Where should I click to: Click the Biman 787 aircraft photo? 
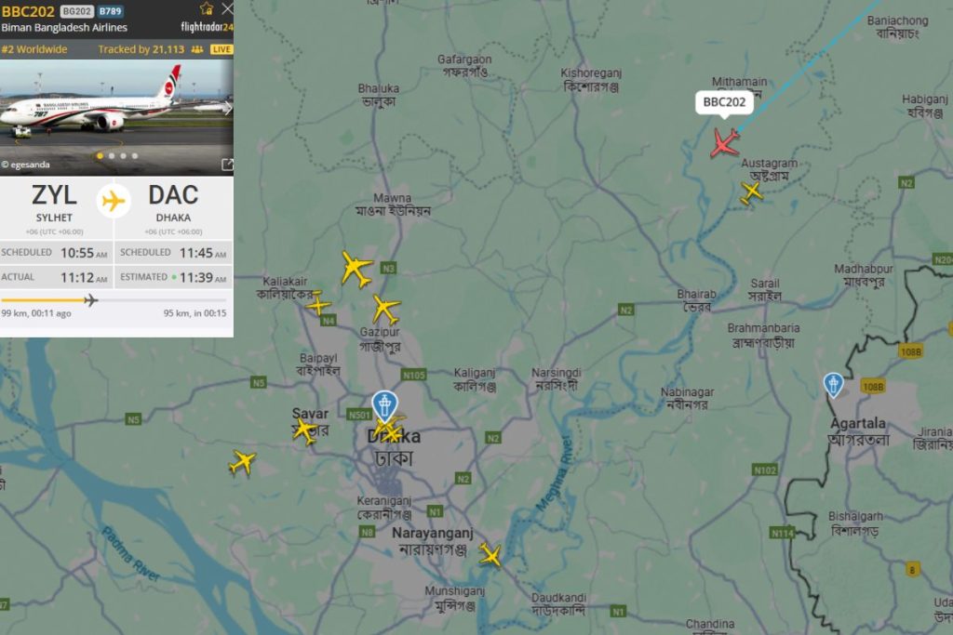[116, 117]
